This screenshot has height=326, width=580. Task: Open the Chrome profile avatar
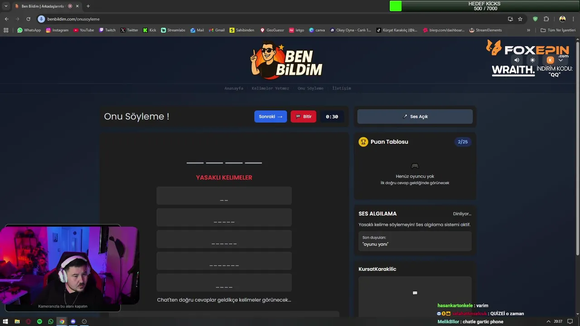[x=562, y=19]
